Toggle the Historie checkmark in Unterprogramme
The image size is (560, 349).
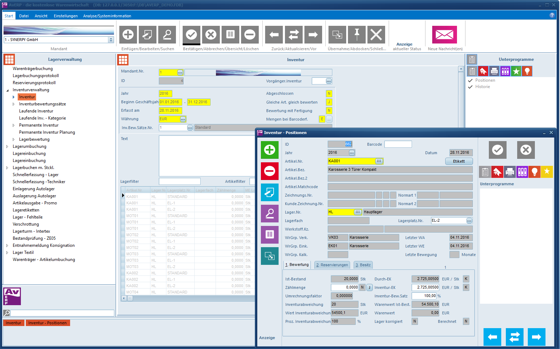coord(470,87)
